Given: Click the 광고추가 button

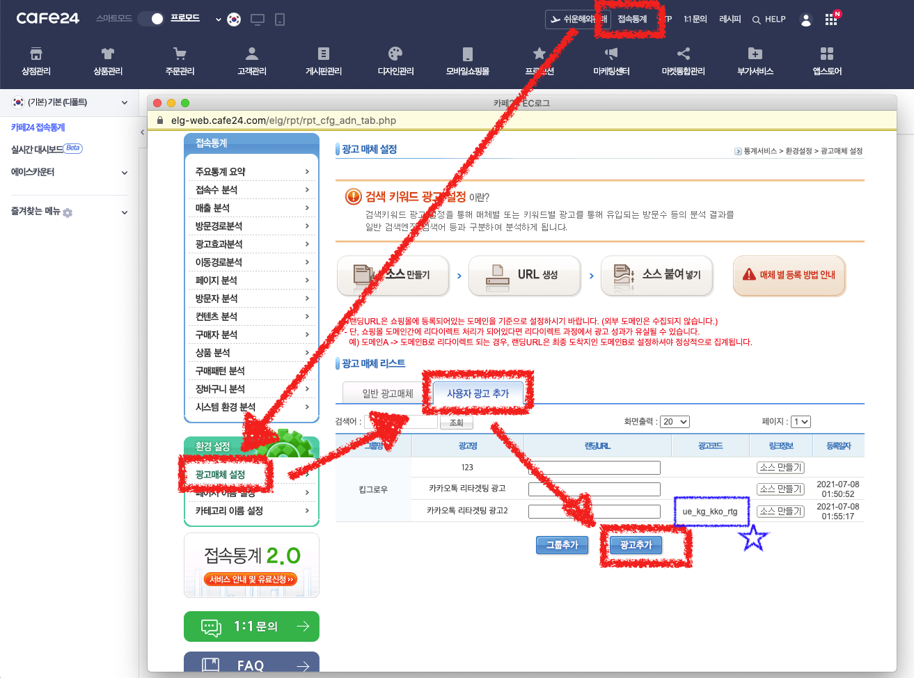Looking at the screenshot, I should 636,545.
